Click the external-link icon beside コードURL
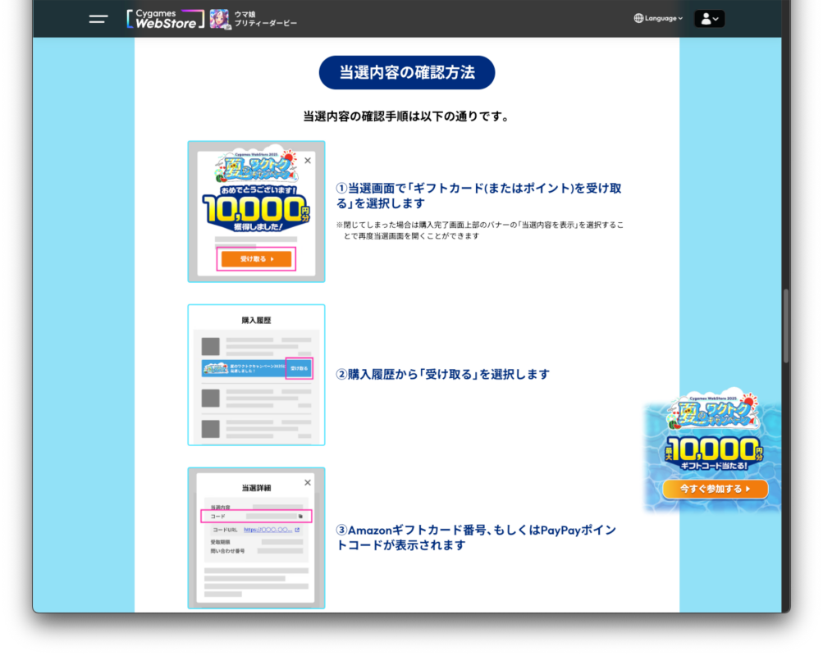This screenshot has height=656, width=823. pos(297,530)
